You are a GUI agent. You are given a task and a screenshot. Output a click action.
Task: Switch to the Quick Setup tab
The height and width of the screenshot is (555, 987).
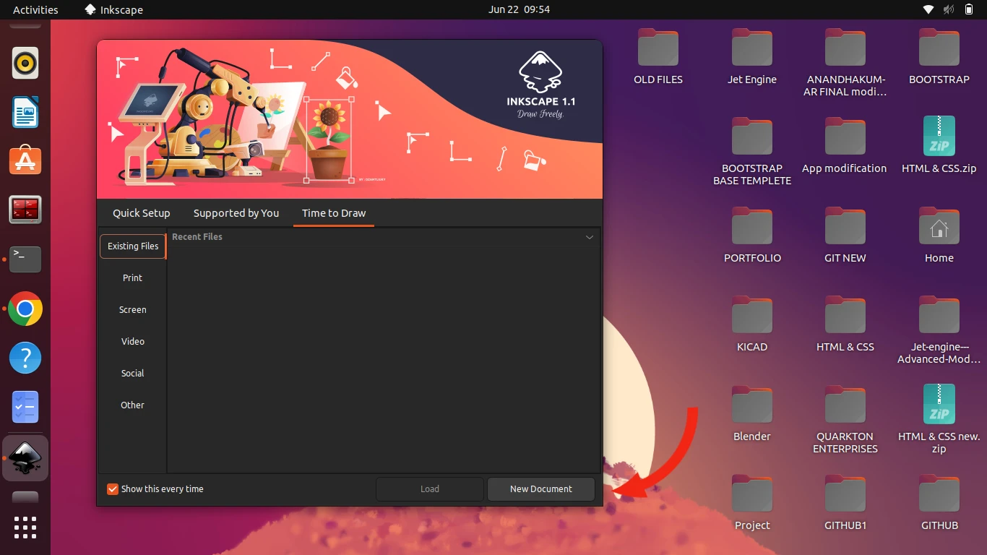click(x=142, y=213)
